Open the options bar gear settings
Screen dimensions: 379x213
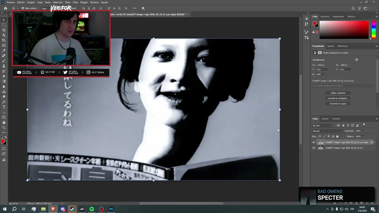click(x=143, y=8)
